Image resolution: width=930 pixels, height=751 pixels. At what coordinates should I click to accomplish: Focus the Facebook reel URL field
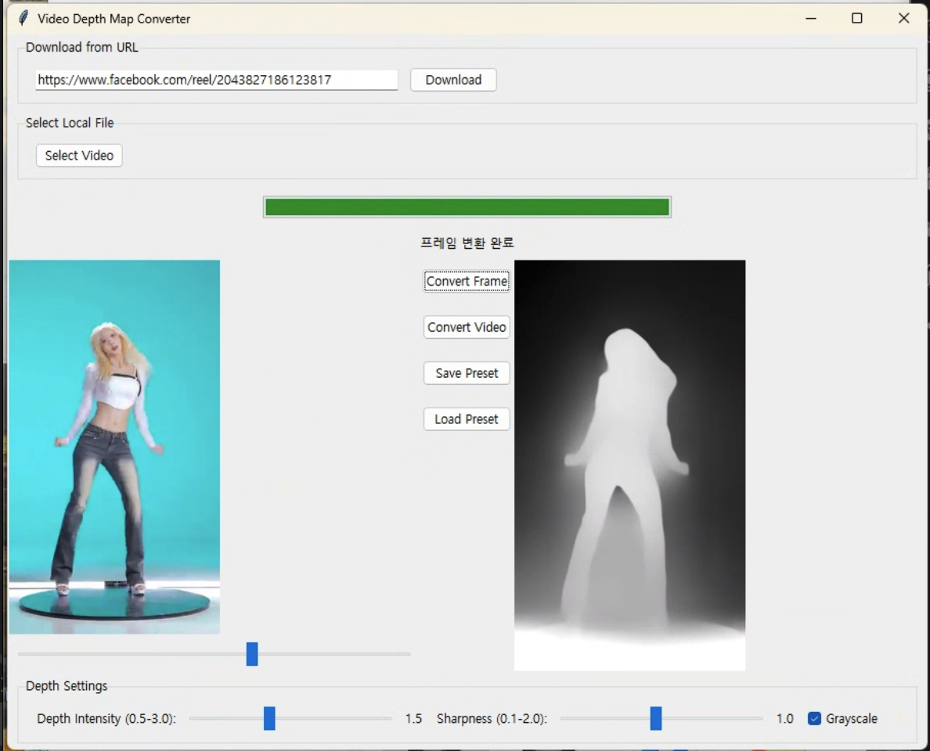216,80
